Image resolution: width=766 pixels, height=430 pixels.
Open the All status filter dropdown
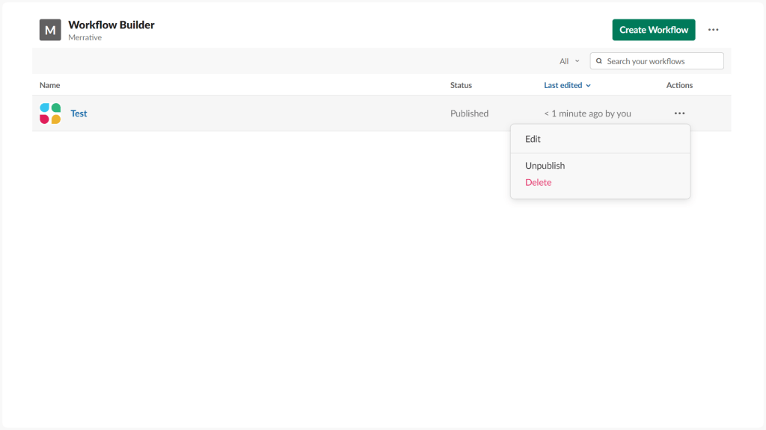[x=569, y=60]
